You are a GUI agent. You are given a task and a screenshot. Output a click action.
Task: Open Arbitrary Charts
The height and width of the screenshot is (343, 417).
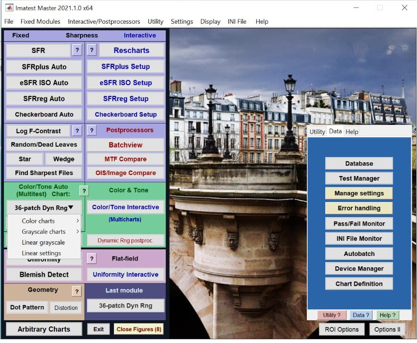coord(44,329)
